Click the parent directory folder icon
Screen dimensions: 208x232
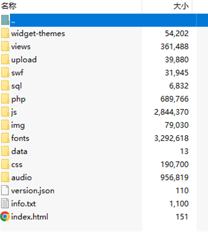click(5, 20)
